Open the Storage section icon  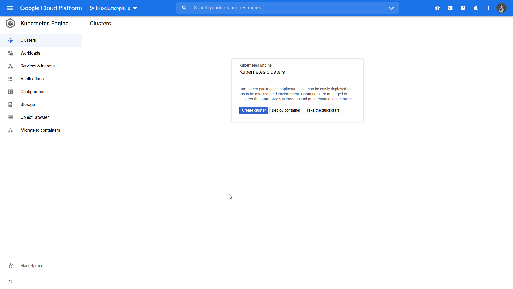pyautogui.click(x=10, y=104)
